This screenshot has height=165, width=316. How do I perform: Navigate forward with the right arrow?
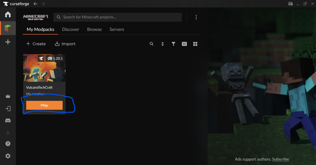coord(43,3)
